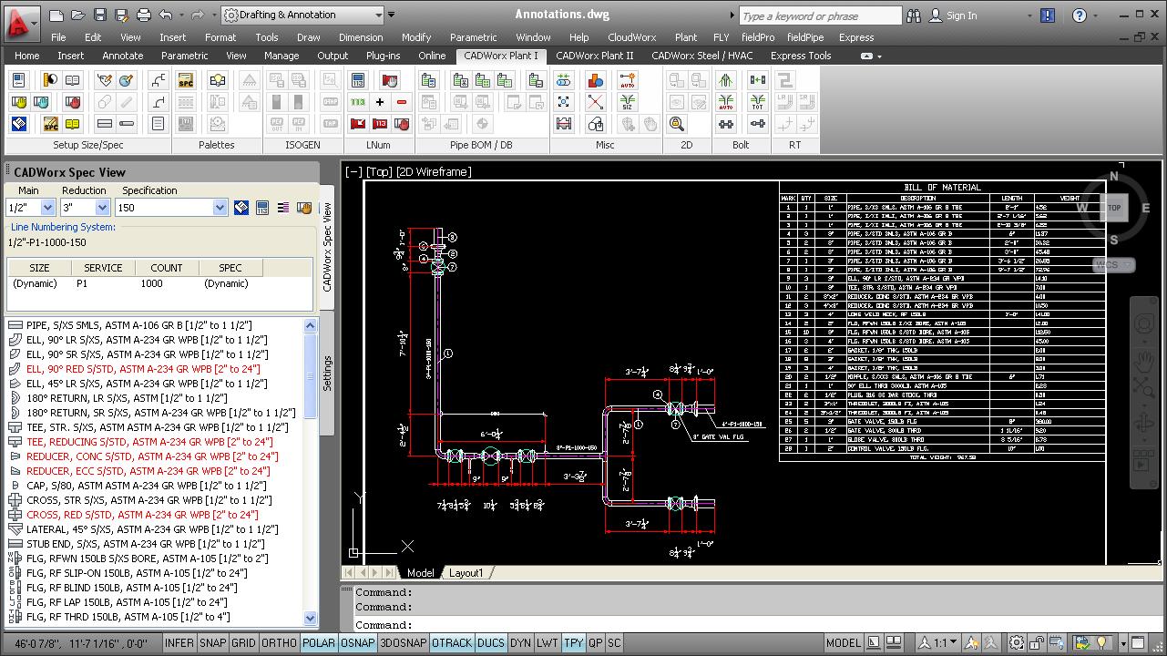The height and width of the screenshot is (656, 1167).
Task: Click the Plot printer icon in title bar
Action: pyautogui.click(x=143, y=15)
